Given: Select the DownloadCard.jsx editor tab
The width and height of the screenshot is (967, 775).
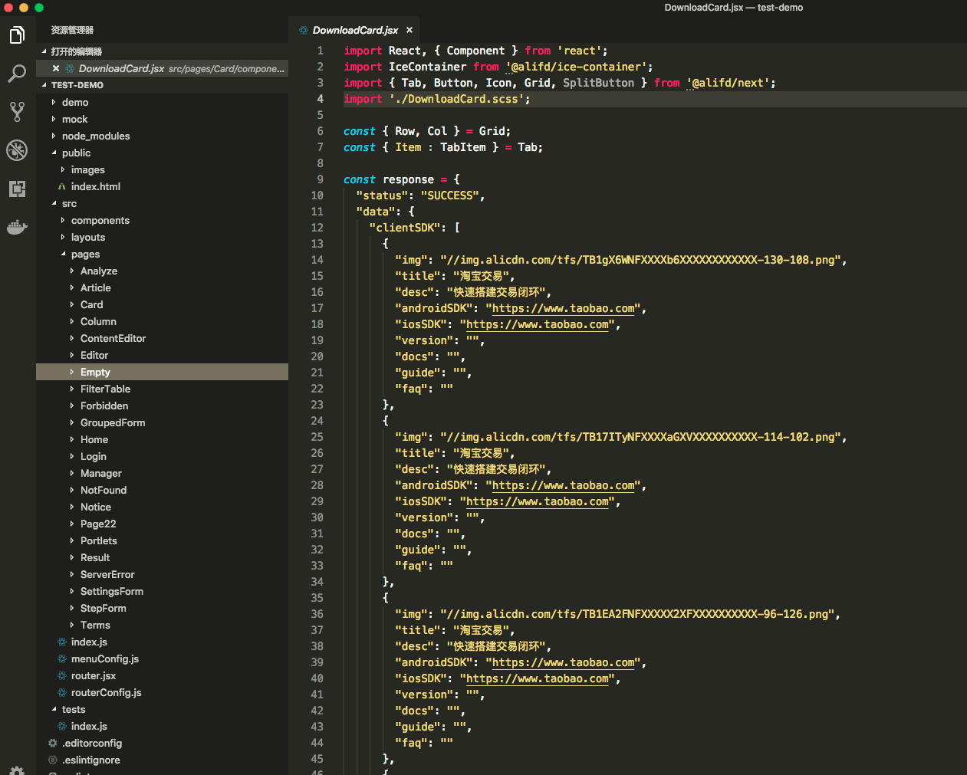Looking at the screenshot, I should coord(355,31).
